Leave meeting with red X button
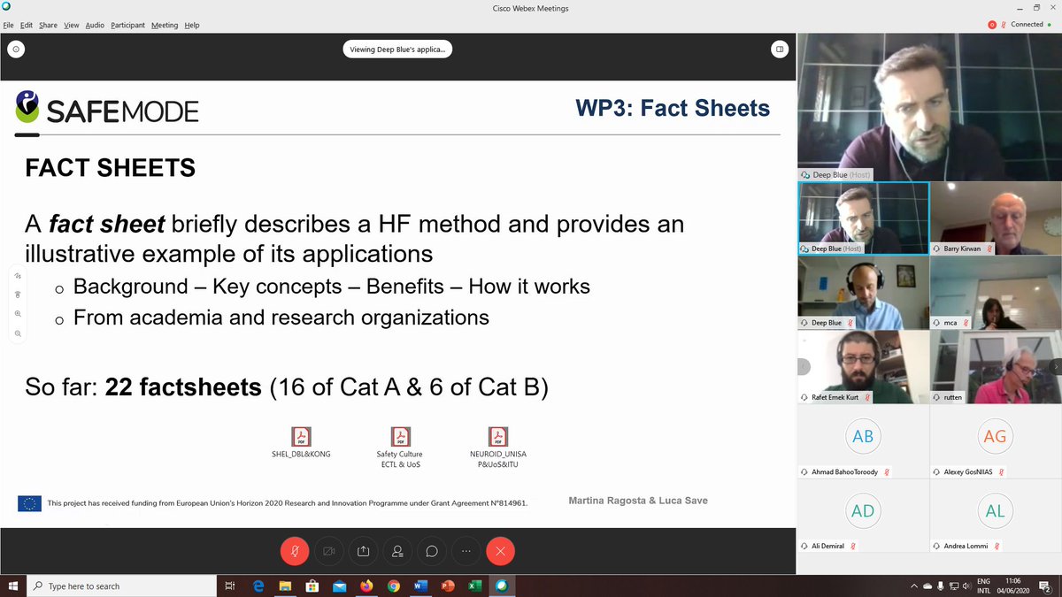Viewport: 1062px width, 597px height. coord(500,551)
